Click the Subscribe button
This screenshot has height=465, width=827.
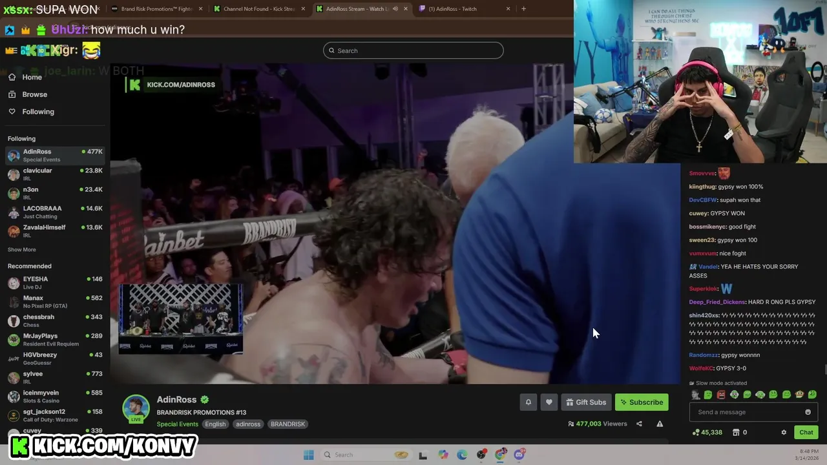click(642, 402)
